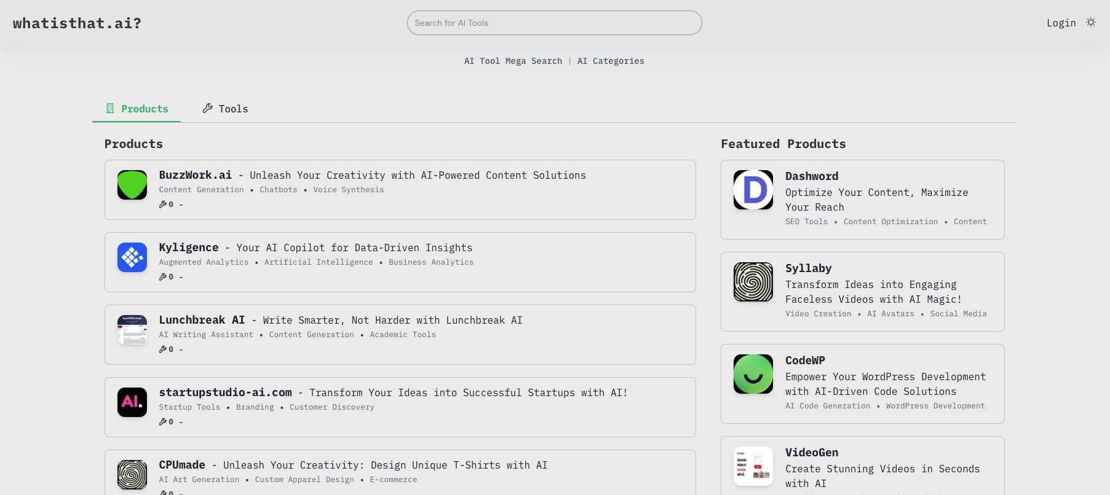Click the Chatbots tag under BuzzWork.ai
The width and height of the screenshot is (1110, 495).
click(x=278, y=190)
